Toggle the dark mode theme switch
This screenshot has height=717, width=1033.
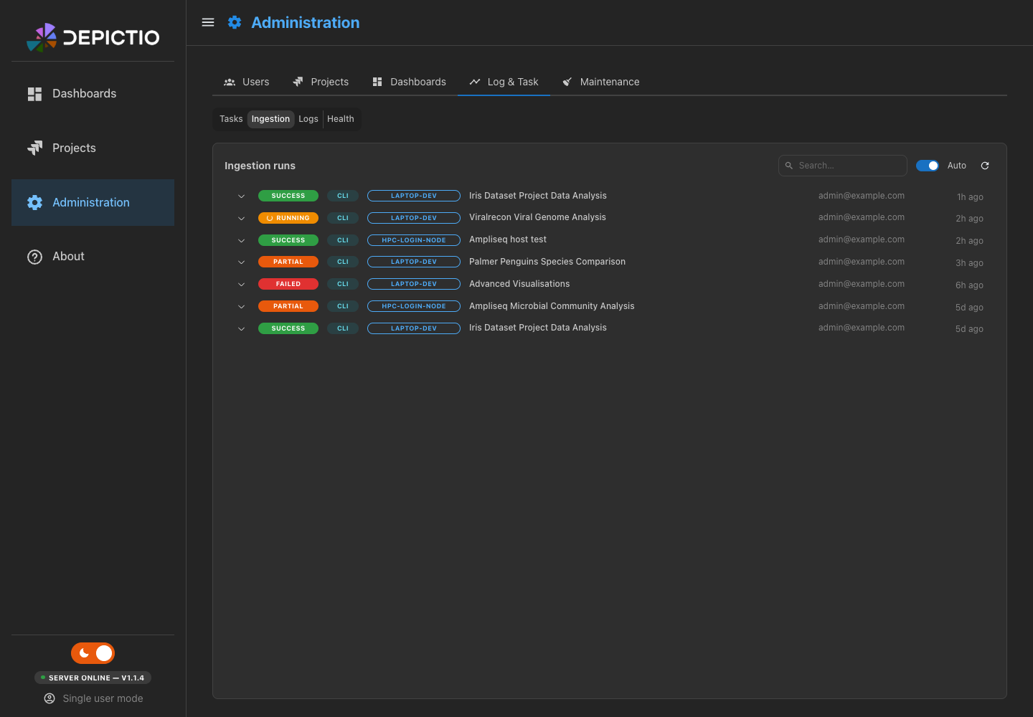tap(93, 653)
